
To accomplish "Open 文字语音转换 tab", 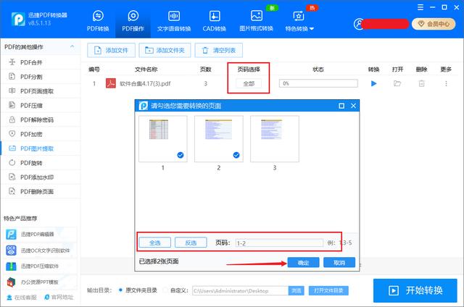I will pos(174,21).
